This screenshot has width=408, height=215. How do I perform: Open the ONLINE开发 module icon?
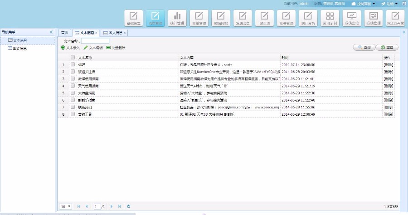(395, 18)
